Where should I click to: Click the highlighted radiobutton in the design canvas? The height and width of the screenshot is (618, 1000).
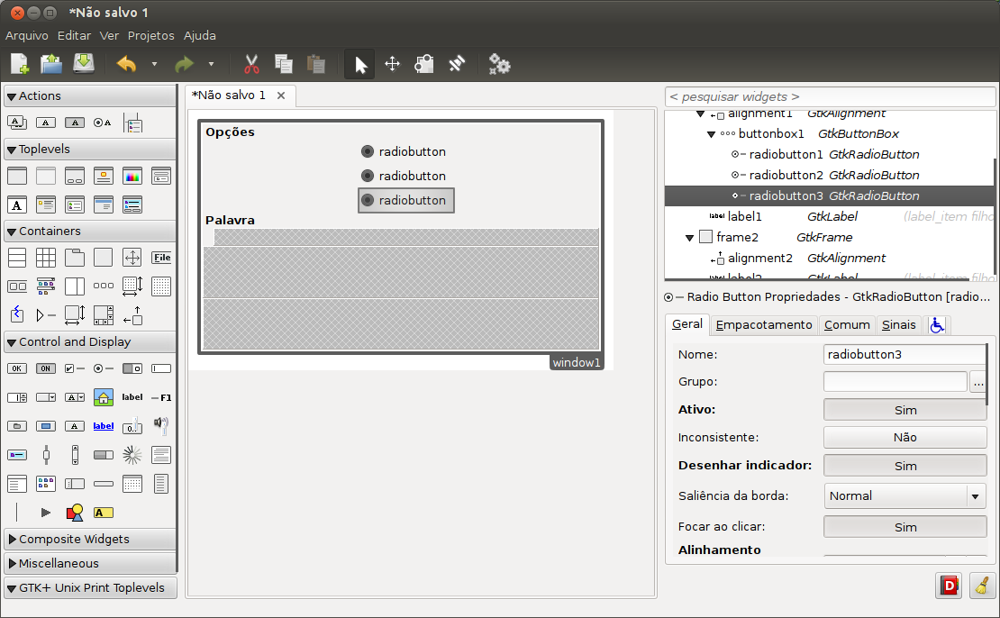click(x=406, y=200)
